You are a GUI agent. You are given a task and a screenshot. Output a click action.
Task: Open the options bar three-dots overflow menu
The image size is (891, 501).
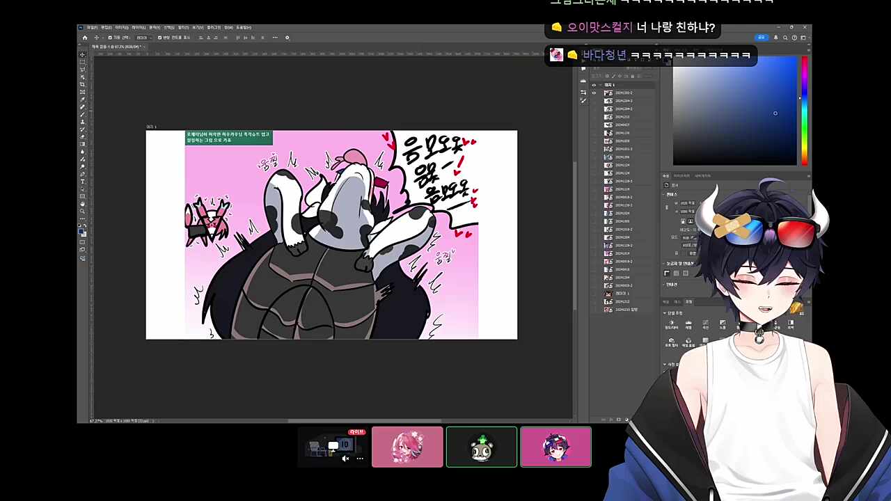[x=276, y=38]
